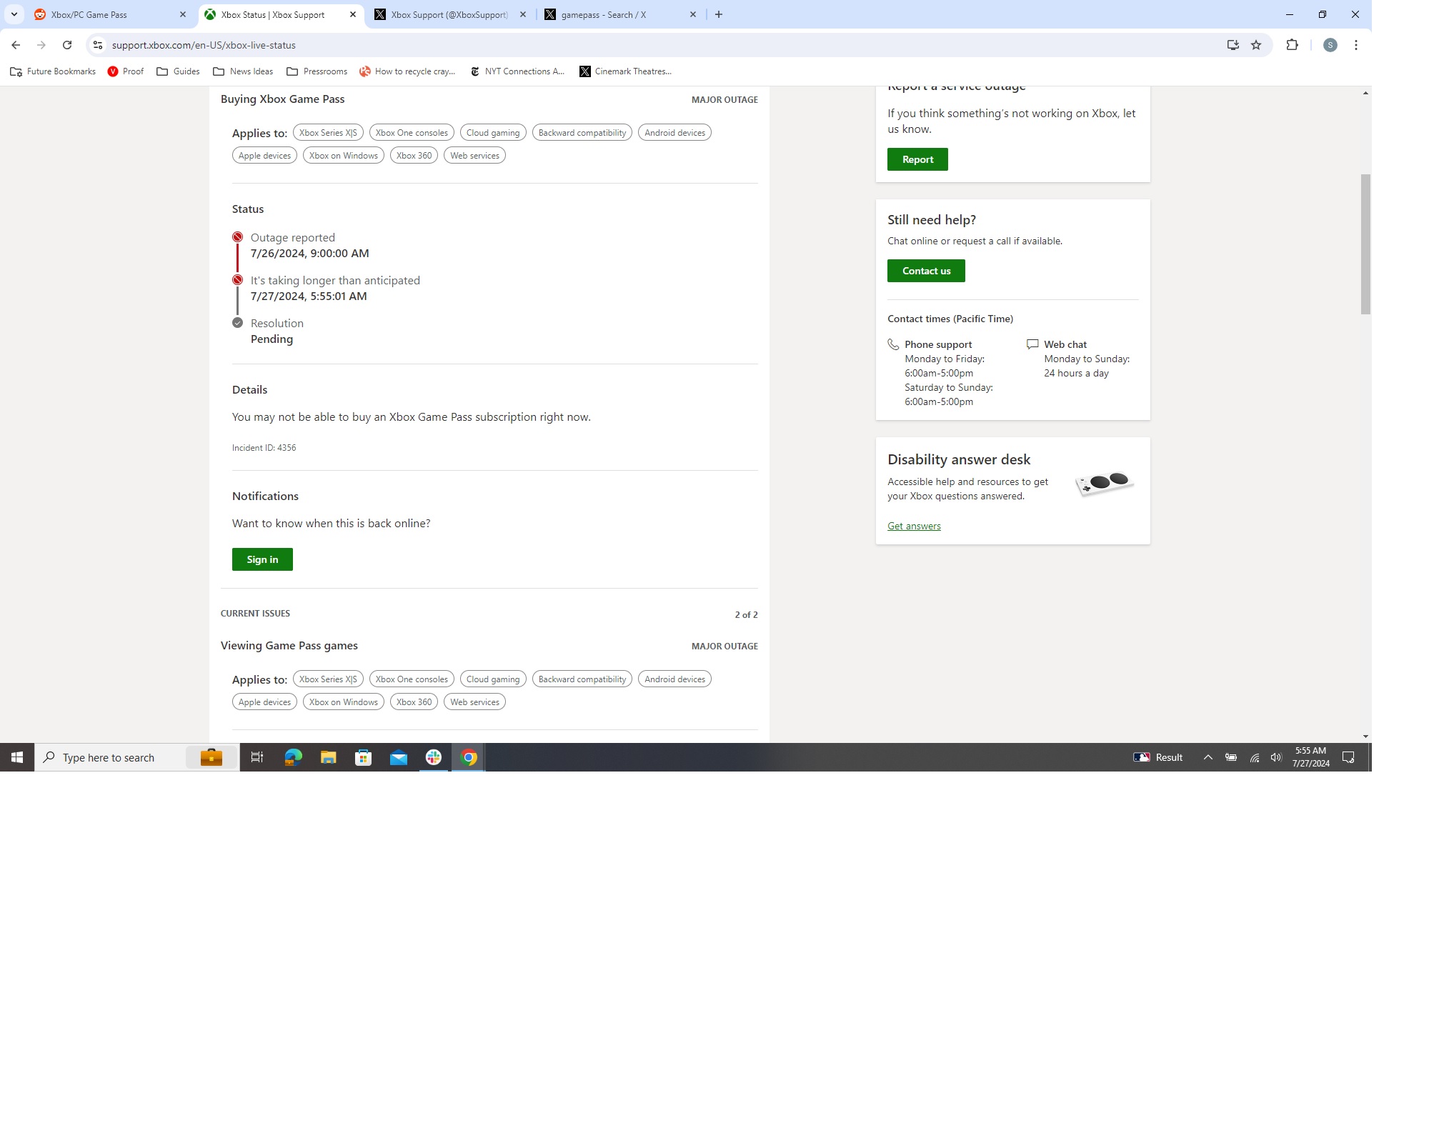The height and width of the screenshot is (1143, 1429).
Task: Click the browser settings three-dot menu icon
Action: coord(1357,44)
